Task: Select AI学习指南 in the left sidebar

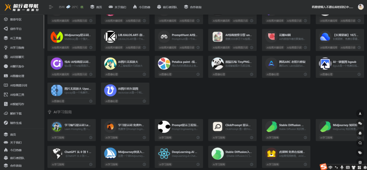Action: (17, 47)
